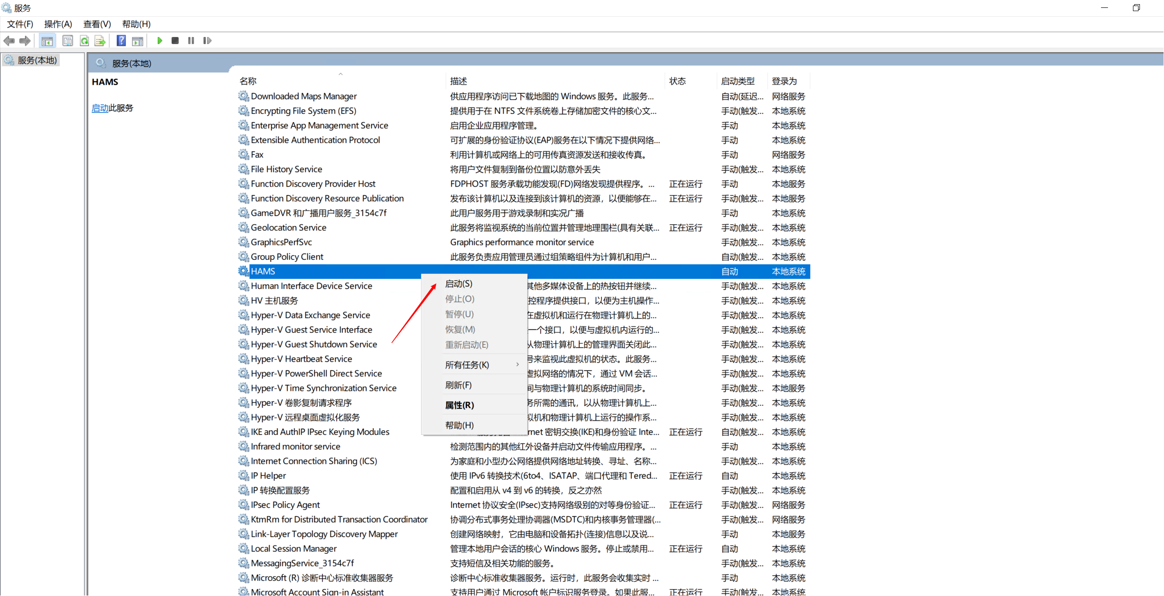The image size is (1164, 596).
Task: Click the 启动 link for HAMS service
Action: coord(100,108)
